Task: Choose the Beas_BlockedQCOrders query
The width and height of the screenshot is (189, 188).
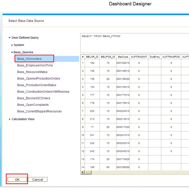Action: [34, 98]
